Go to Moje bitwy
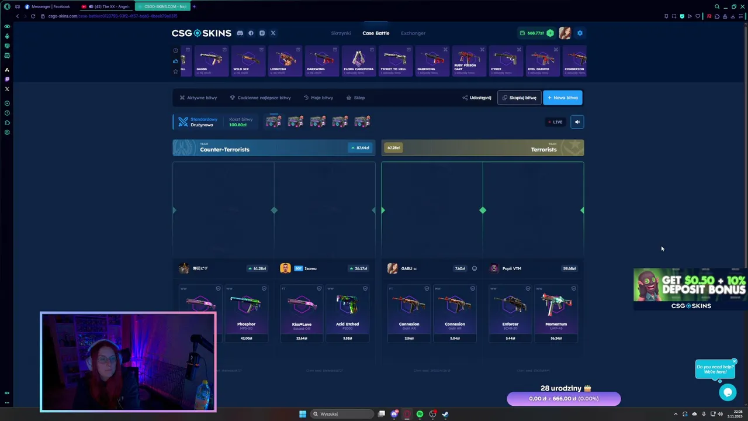 318,98
